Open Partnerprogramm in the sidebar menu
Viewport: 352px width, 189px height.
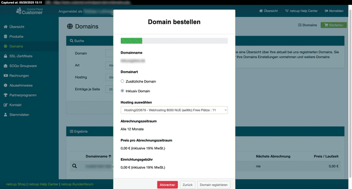[23, 95]
